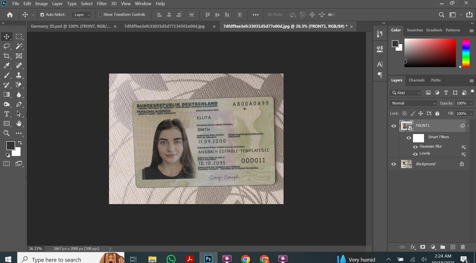Pick the Eyedropper tool
Image resolution: width=476 pixels, height=263 pixels.
click(7, 66)
